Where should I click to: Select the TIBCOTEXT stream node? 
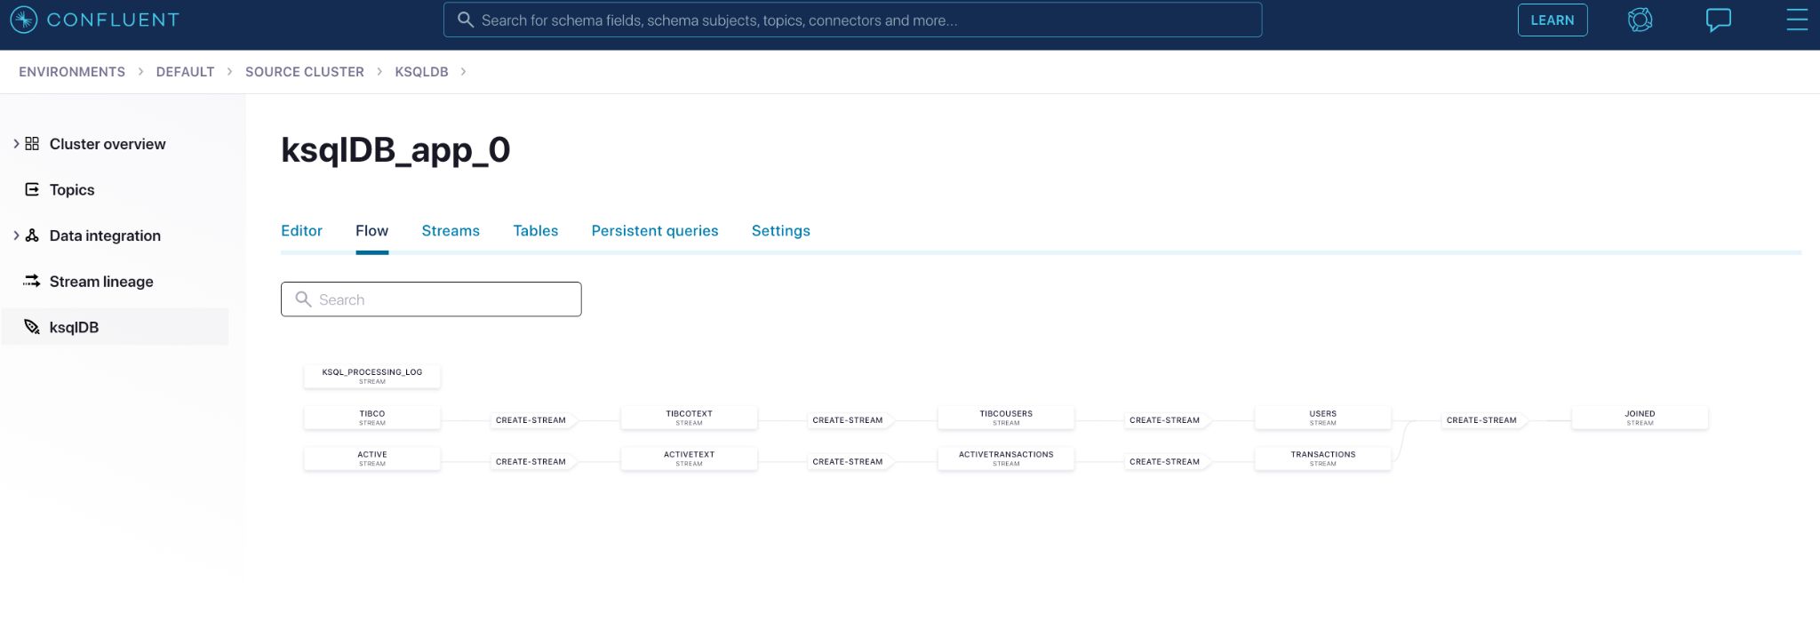[x=689, y=418]
